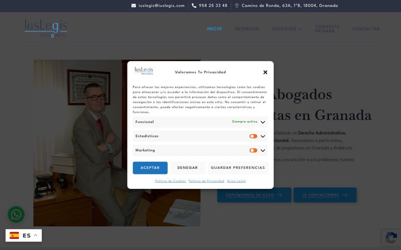Open the Política de Cookies link

pos(170,181)
